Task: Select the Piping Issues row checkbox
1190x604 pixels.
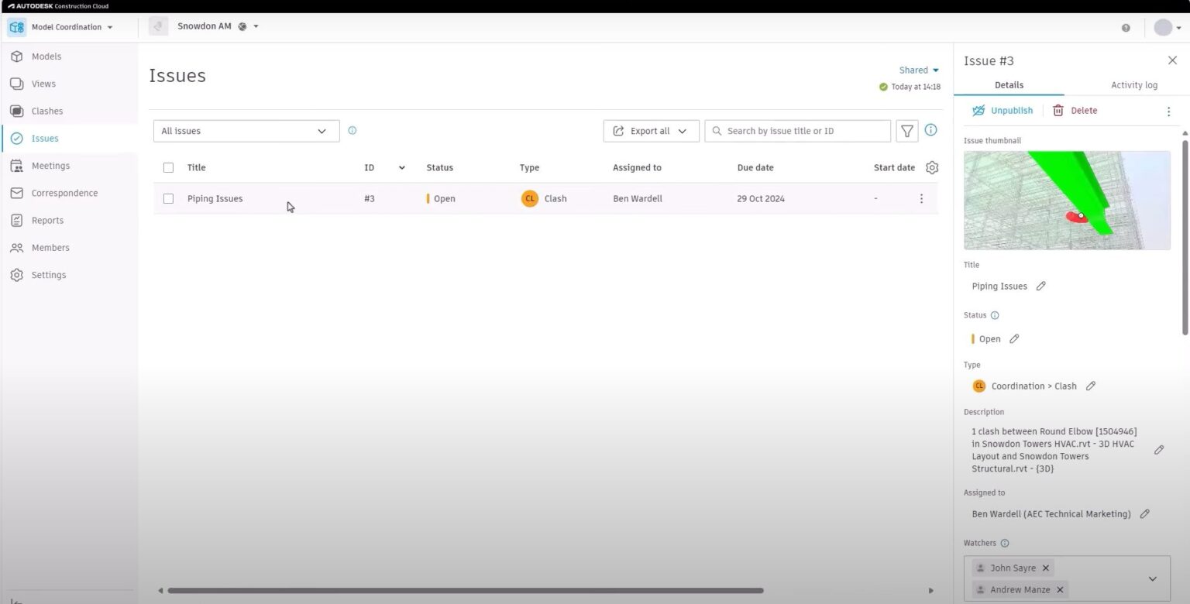Action: pos(168,198)
